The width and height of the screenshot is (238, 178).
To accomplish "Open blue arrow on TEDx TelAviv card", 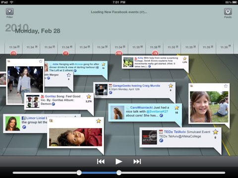I will [161, 140].
